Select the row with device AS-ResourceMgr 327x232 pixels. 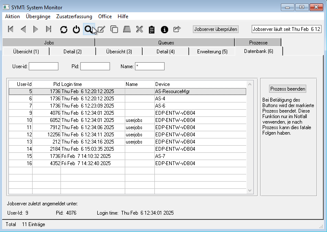[127, 91]
